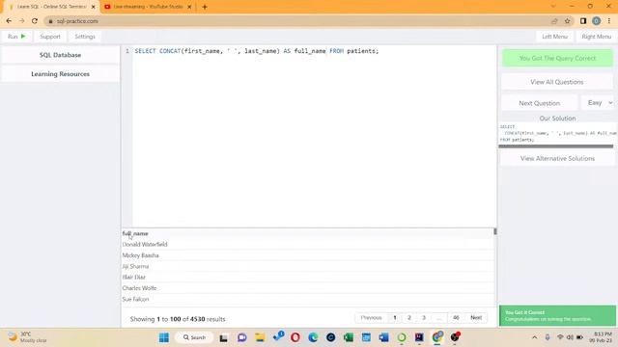This screenshot has height=347, width=618.
Task: Open Microsoft Edge from the taskbar
Action: (x=313, y=337)
